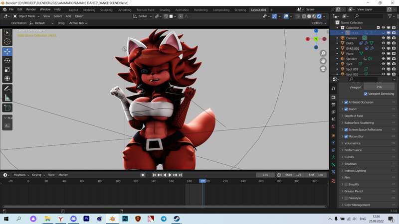Uncheck Viewport Denoising
Screen dimensions: 399x224
[366, 94]
